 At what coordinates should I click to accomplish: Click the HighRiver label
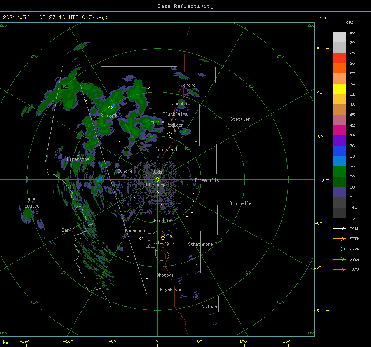(x=171, y=290)
